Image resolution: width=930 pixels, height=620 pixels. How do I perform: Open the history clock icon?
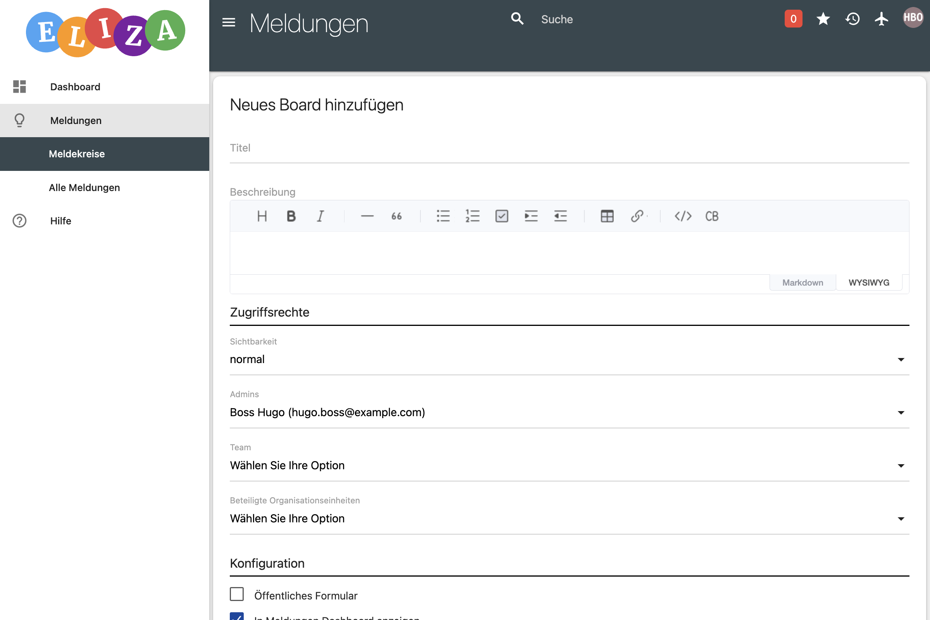[x=852, y=19]
